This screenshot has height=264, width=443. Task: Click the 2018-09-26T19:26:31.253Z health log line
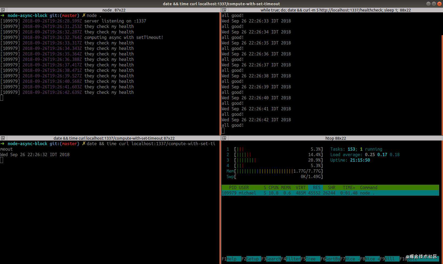[x=67, y=26]
